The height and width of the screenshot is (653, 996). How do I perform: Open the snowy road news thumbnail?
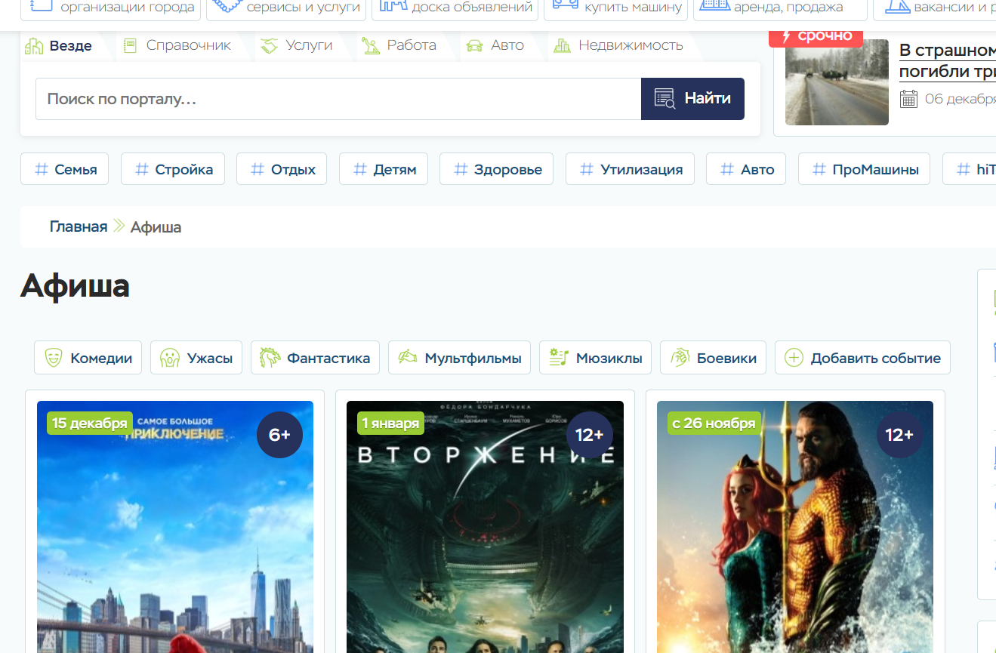[x=837, y=82]
